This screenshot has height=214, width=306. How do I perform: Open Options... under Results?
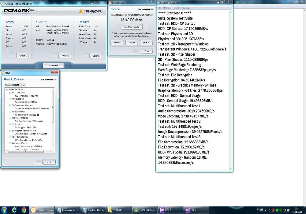tap(96, 56)
